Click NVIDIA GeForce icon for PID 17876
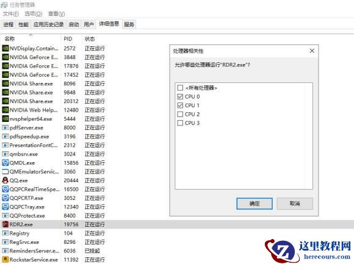This screenshot has width=354, height=264. tap(5, 66)
